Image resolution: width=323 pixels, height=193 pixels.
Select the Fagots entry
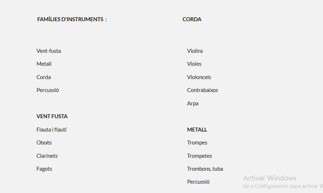click(x=44, y=169)
